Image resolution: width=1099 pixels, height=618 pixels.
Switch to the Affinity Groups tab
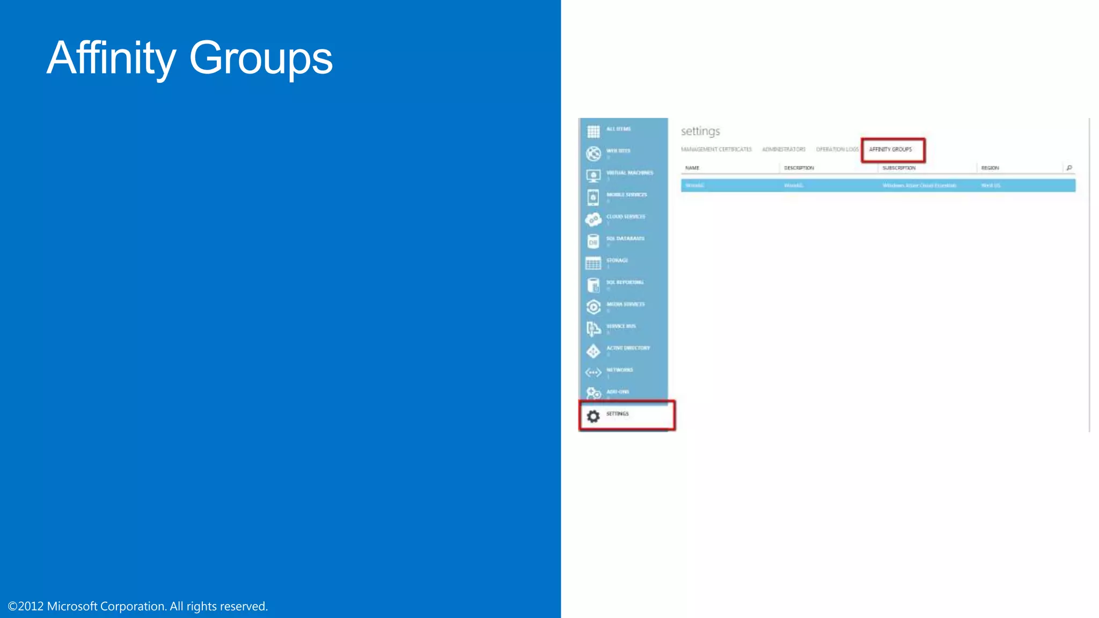coord(890,150)
